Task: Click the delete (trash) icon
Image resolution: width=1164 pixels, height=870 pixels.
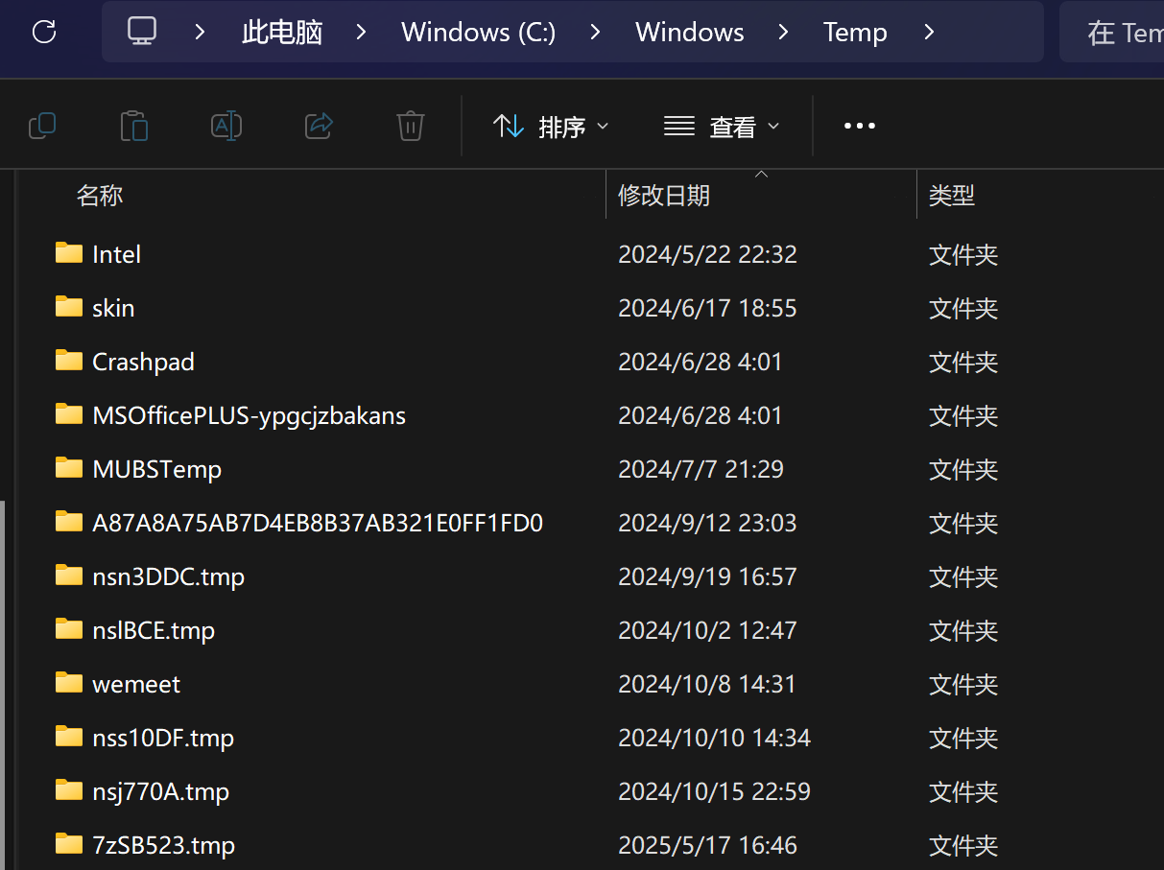Action: coord(410,125)
